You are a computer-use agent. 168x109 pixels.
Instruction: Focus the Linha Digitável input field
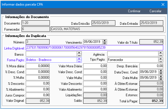pos(94,48)
